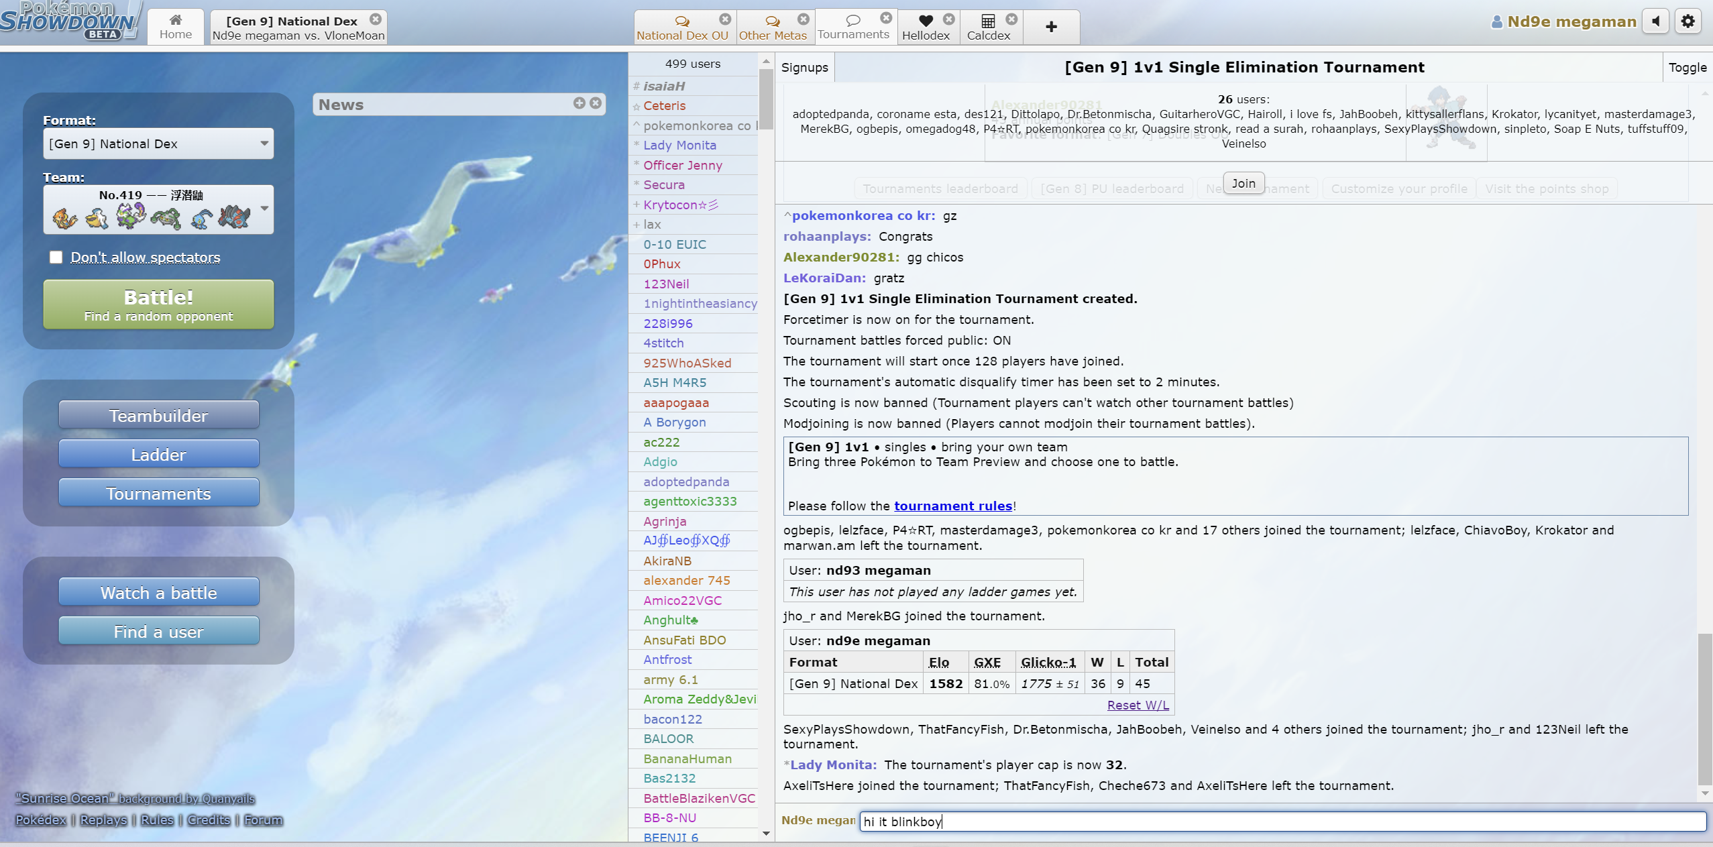This screenshot has height=847, width=1713.
Task: Open the Pokédex footer link
Action: point(41,820)
